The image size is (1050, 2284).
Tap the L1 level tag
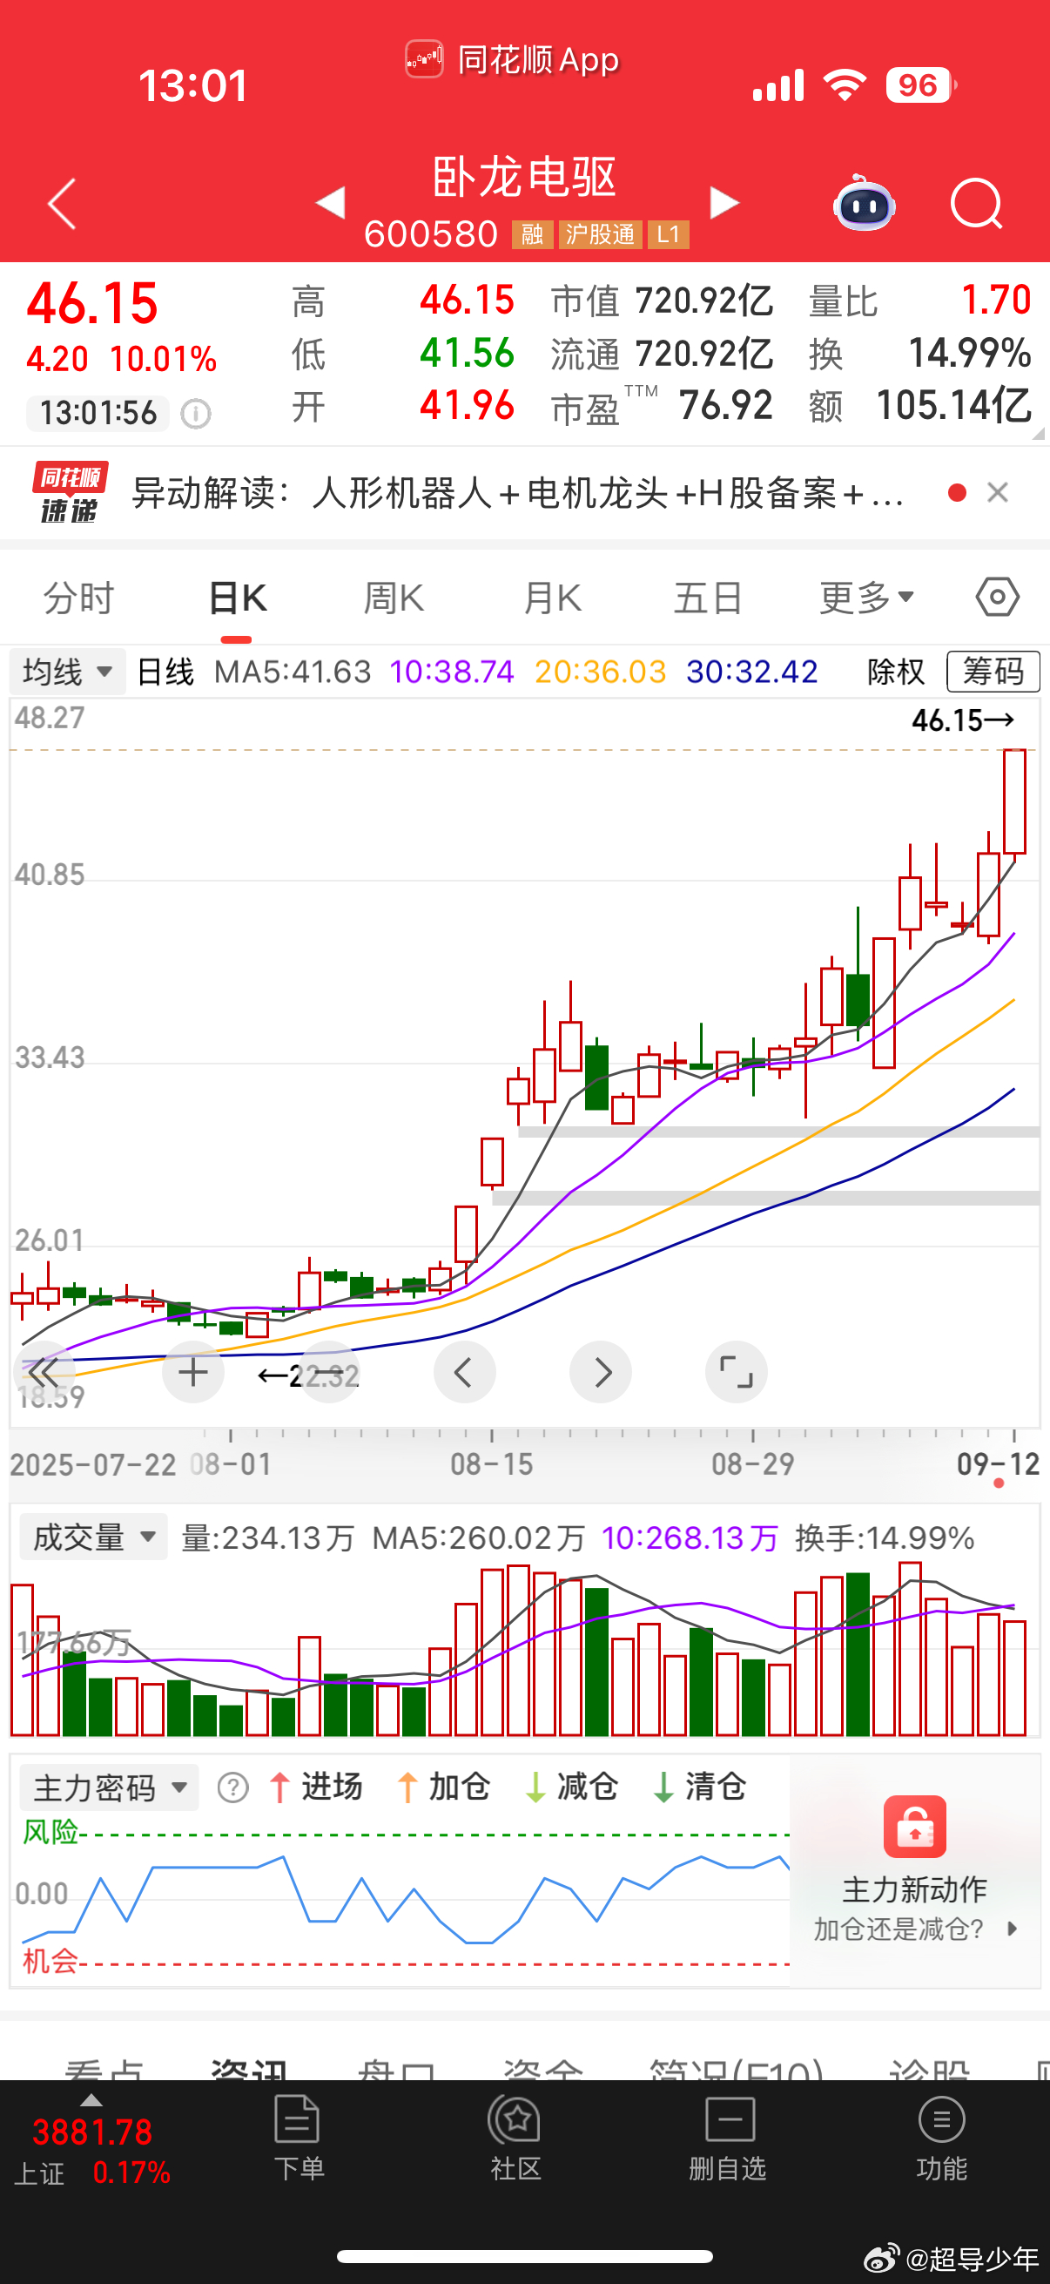coord(668,234)
